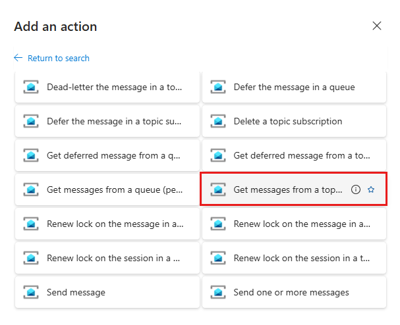
Task: Click info icon on Get messages from topic
Action: click(x=356, y=189)
